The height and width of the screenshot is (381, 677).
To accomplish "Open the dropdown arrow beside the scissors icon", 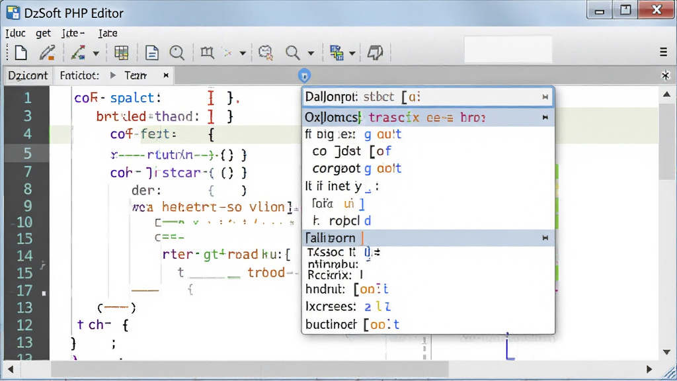I will point(243,54).
